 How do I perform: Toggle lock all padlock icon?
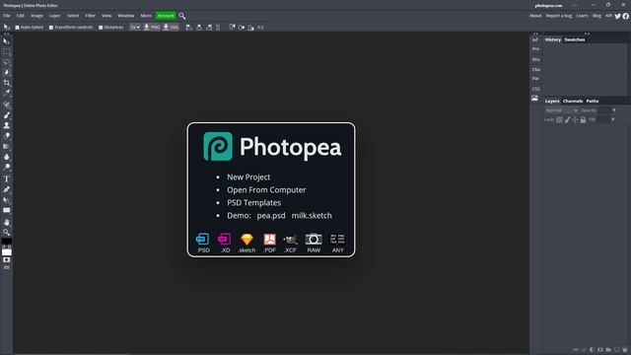pyautogui.click(x=583, y=120)
